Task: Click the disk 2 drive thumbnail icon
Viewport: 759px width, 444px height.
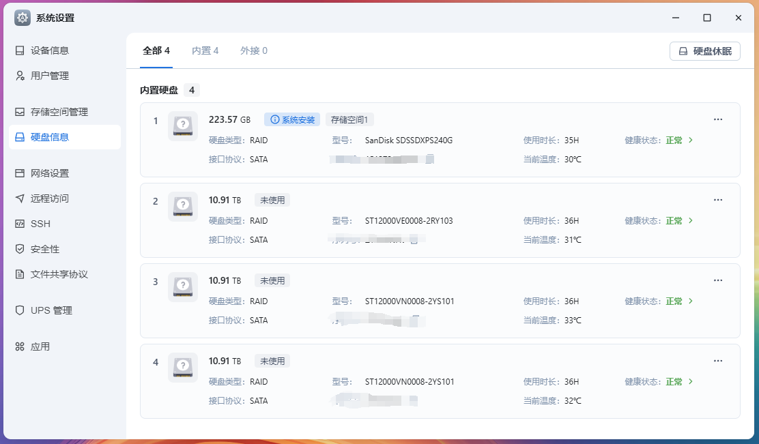Action: coord(182,207)
